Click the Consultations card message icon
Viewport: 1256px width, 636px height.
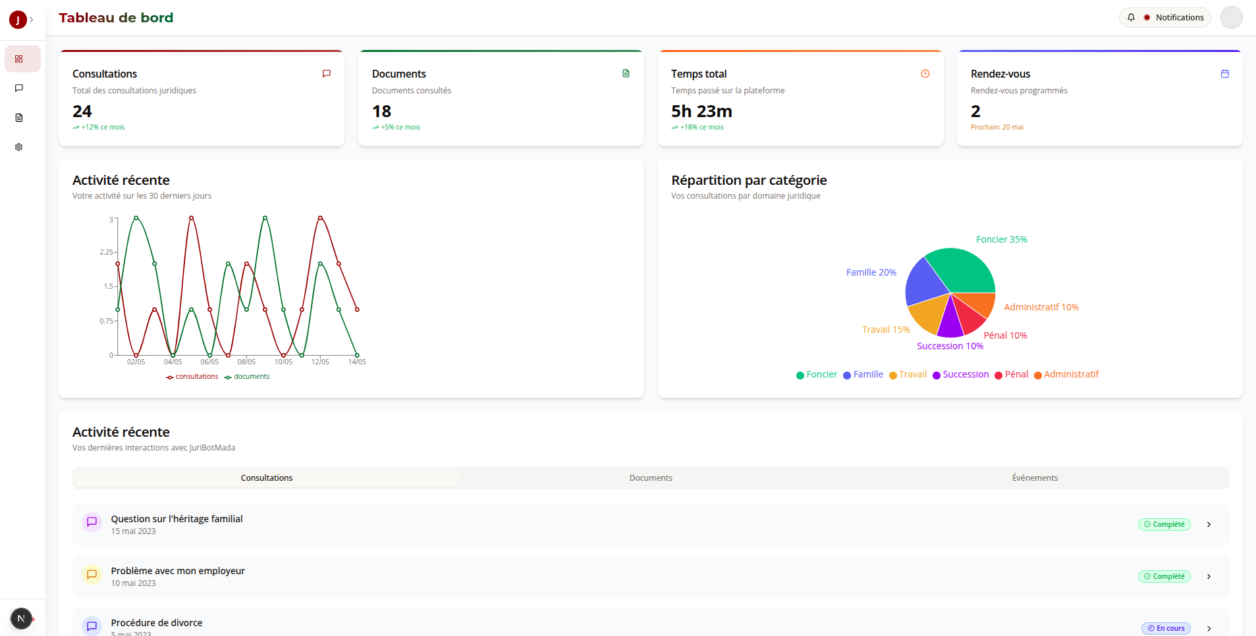coord(326,74)
